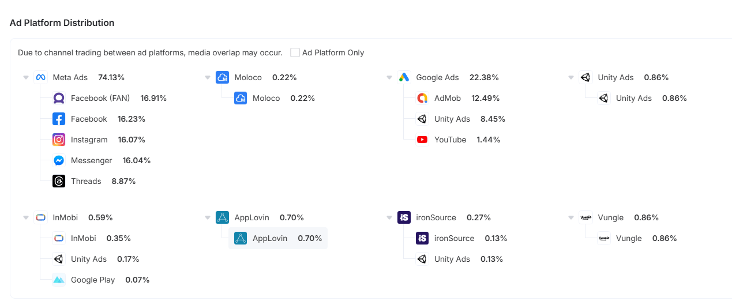The width and height of the screenshot is (732, 301).
Task: Click the Instagram icon
Action: pos(59,140)
